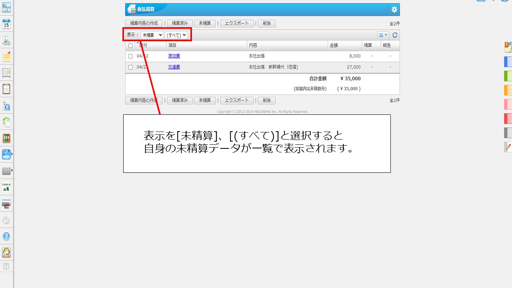Open the brown clipboard icon in sidebar

tap(6, 89)
